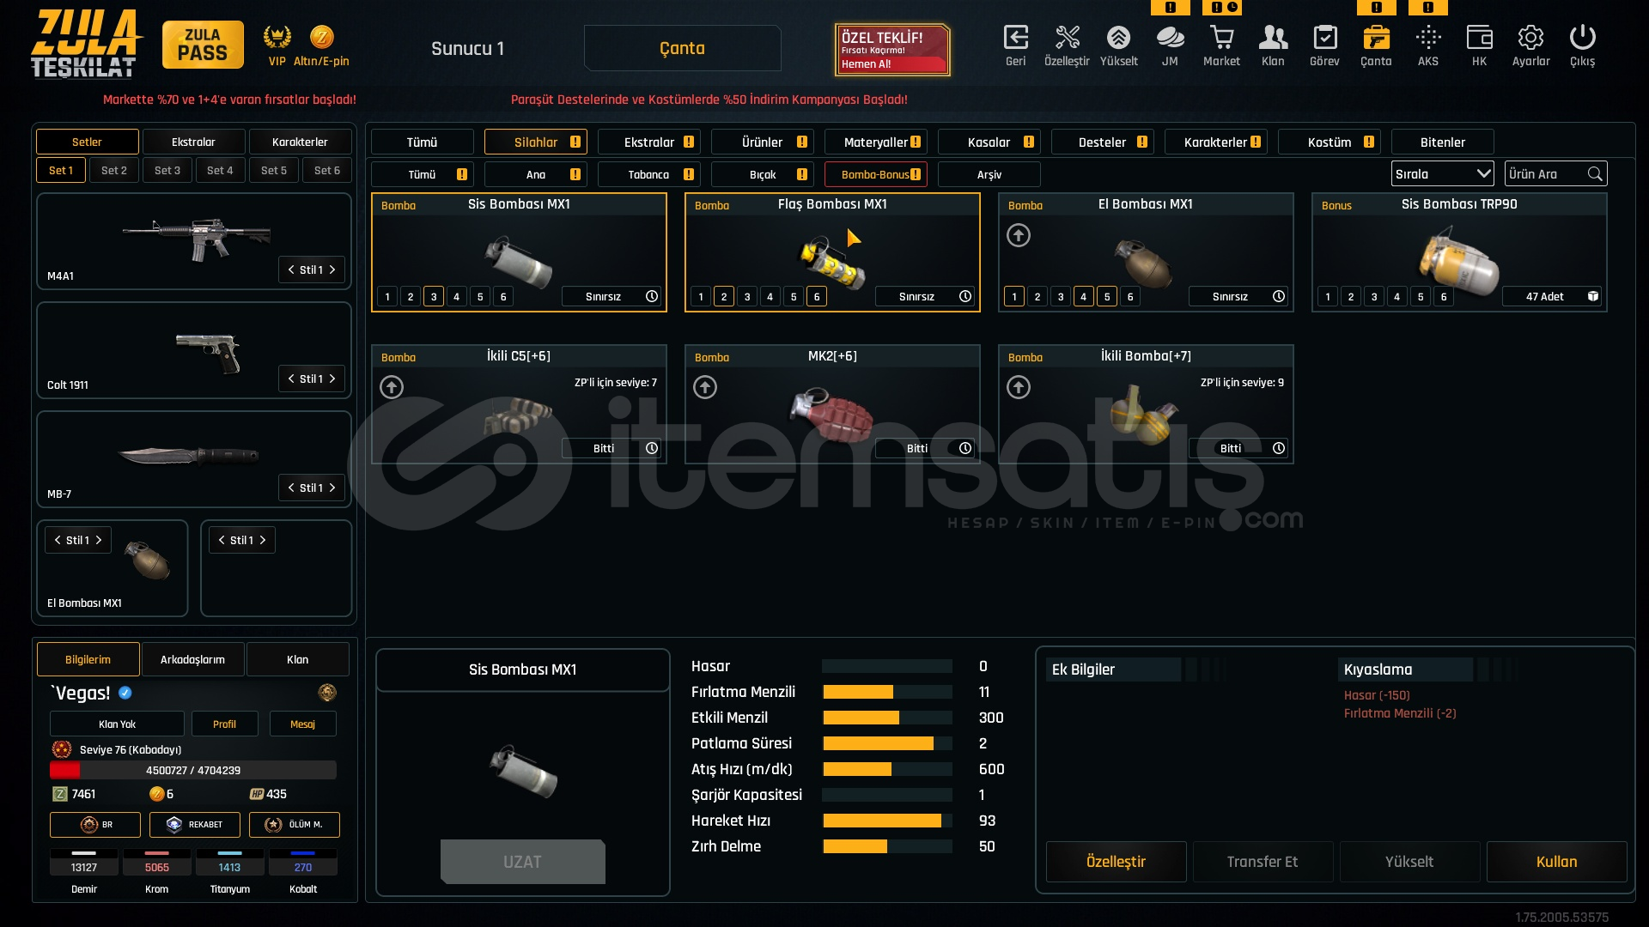1649x927 pixels.
Task: Toggle set slot 3 on Sis Bombası MX1 card
Action: [x=434, y=296]
